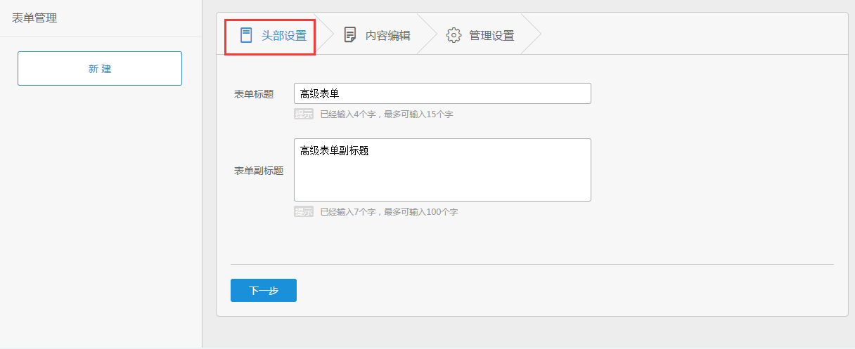The width and height of the screenshot is (855, 349).
Task: Click the 提示 badge under the 表单副标题 box
Action: 304,211
